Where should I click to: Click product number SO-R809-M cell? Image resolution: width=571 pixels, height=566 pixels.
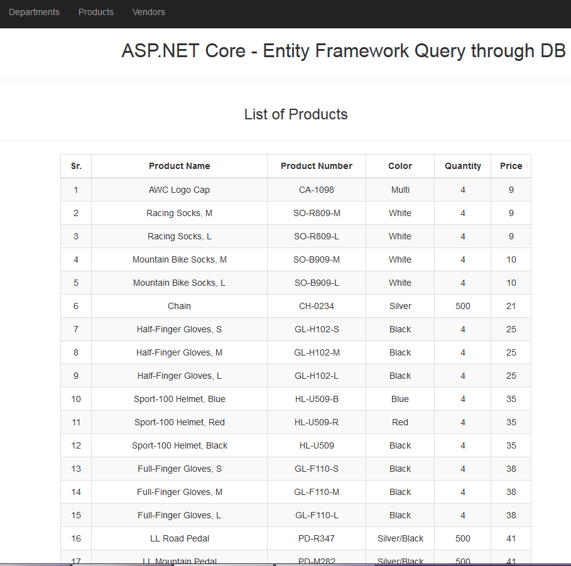click(317, 212)
